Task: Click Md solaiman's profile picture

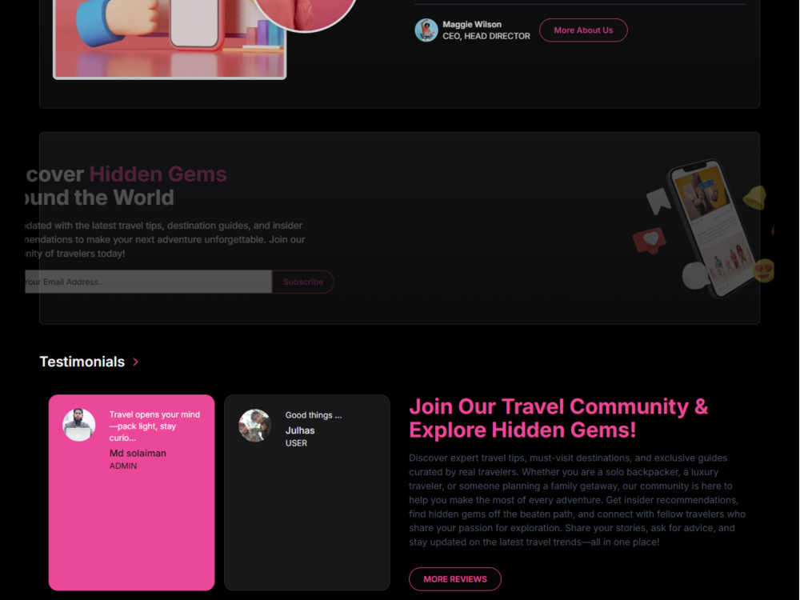Action: point(78,425)
